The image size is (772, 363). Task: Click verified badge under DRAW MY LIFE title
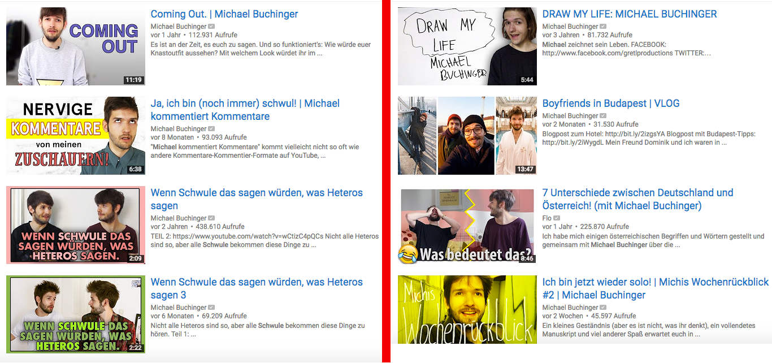[603, 27]
